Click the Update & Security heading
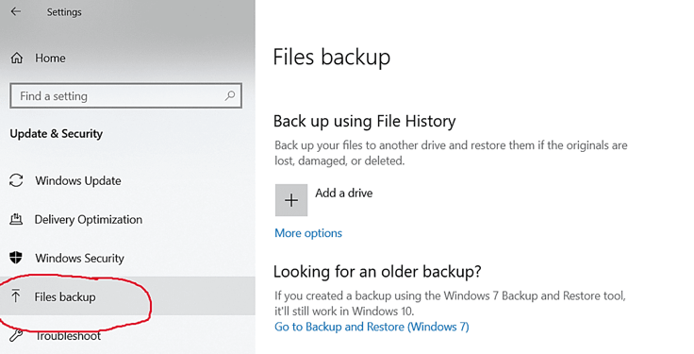This screenshot has width=694, height=354. click(x=57, y=134)
